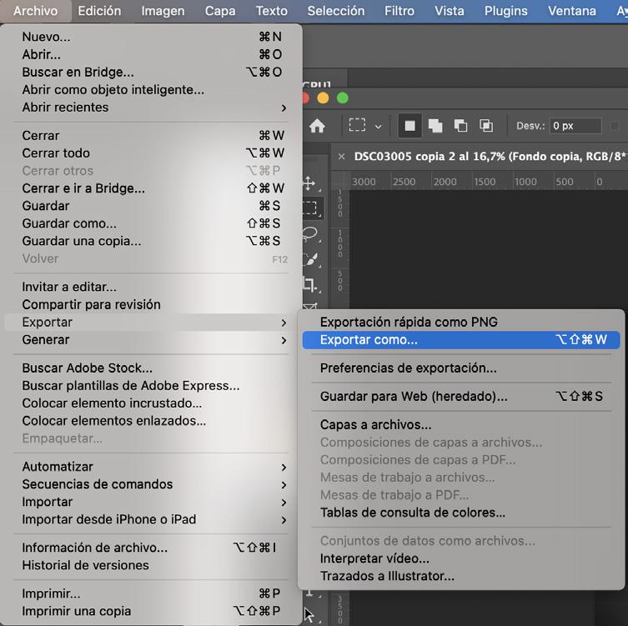Choose Cerrar todo

[x=152, y=153]
